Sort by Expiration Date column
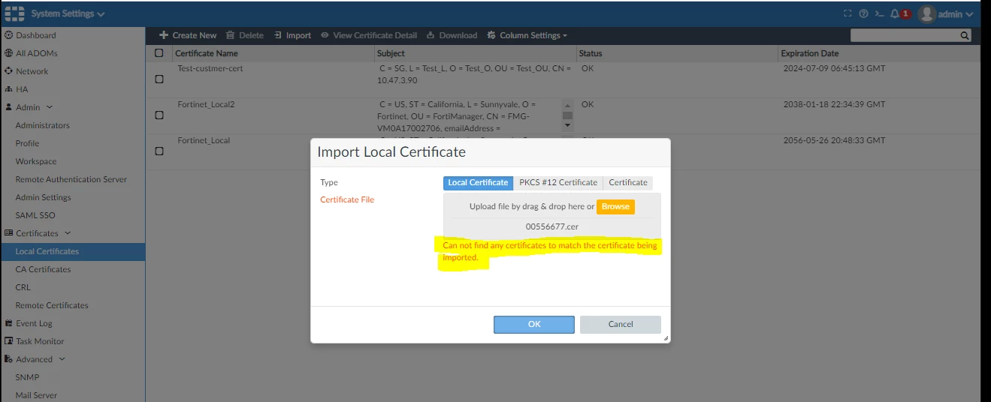 pos(810,53)
